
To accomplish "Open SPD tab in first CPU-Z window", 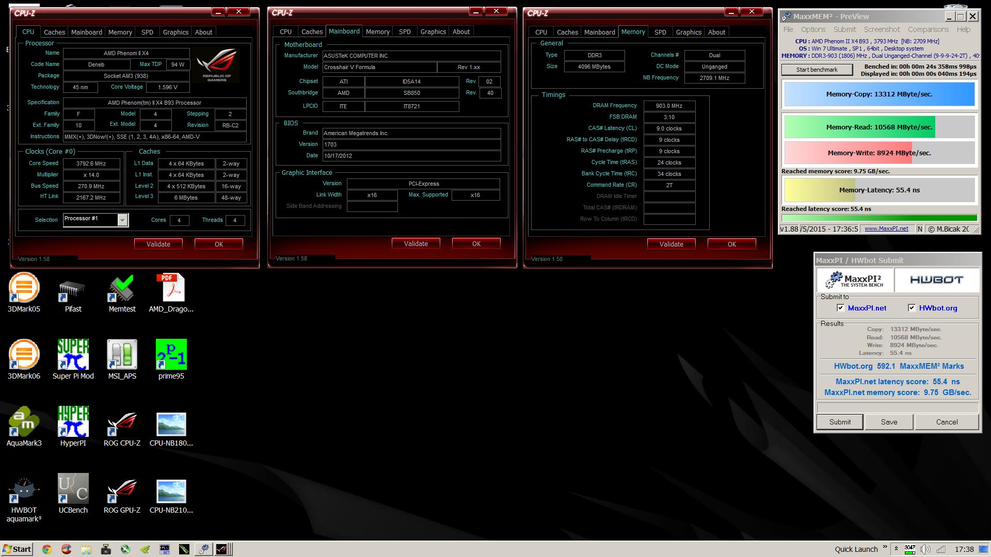I will pyautogui.click(x=147, y=32).
